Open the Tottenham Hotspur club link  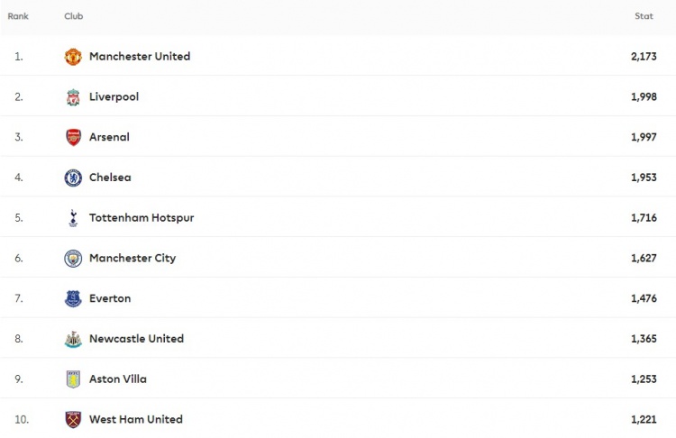click(142, 218)
